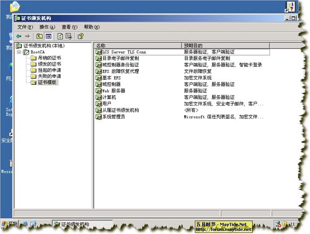This screenshot has height=234, width=310.
Task: Click the Forward arrow toolbar icon
Action: [27, 37]
